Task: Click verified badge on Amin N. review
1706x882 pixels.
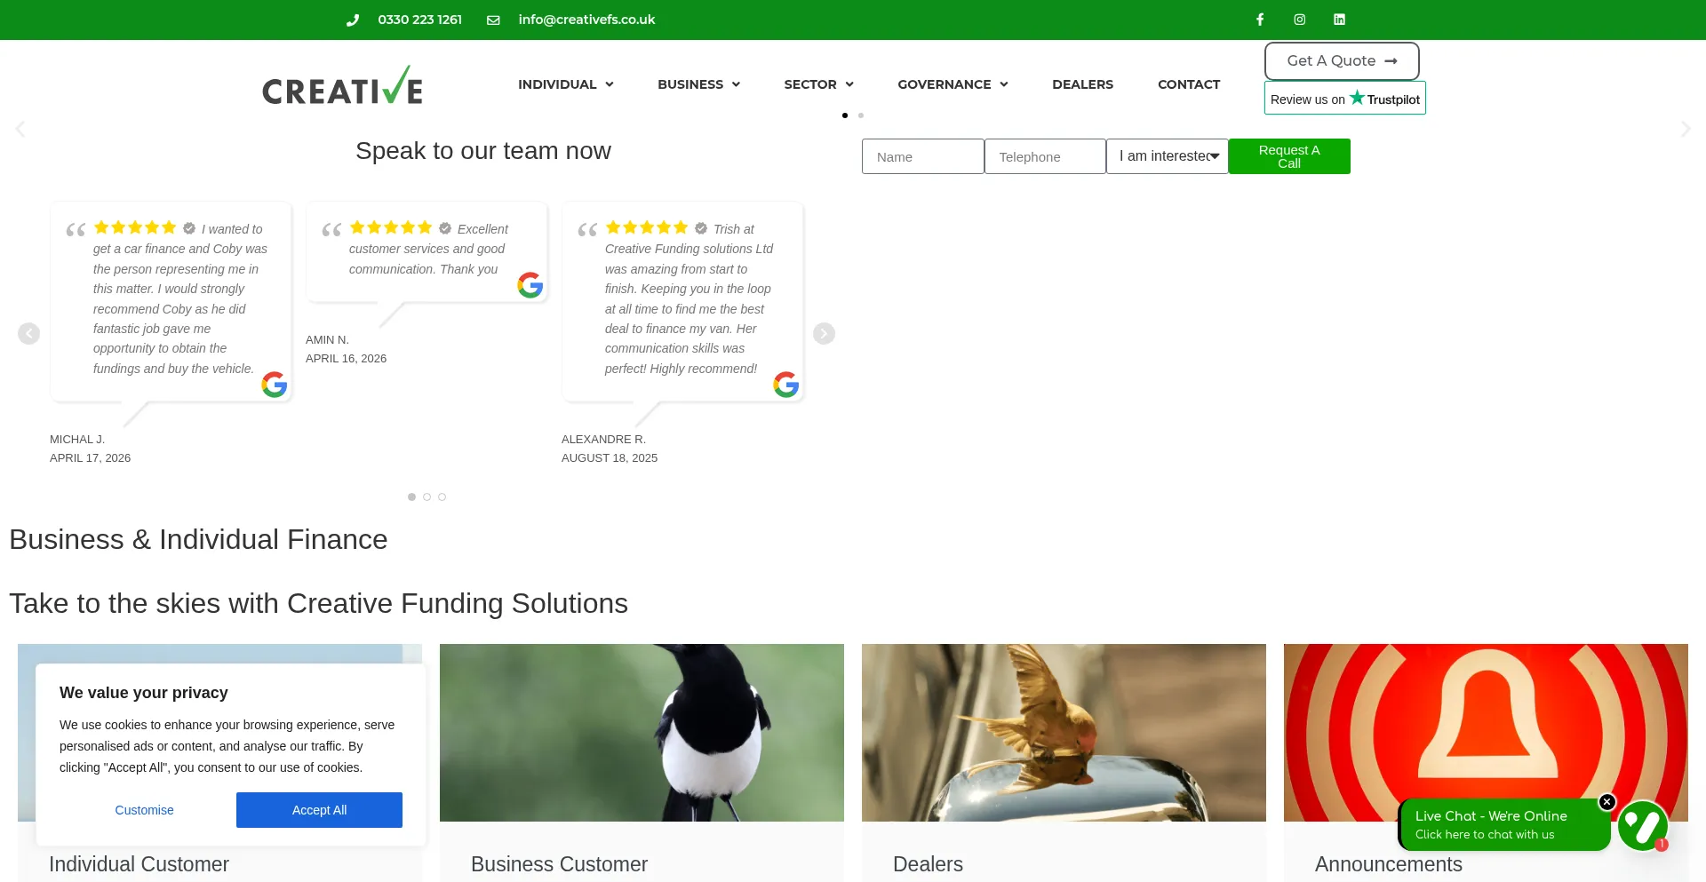Action: 445,228
